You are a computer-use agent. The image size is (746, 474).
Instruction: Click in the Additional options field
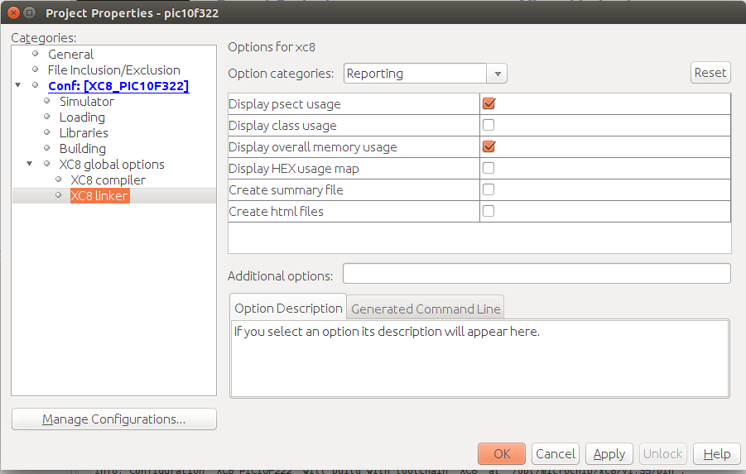click(537, 274)
